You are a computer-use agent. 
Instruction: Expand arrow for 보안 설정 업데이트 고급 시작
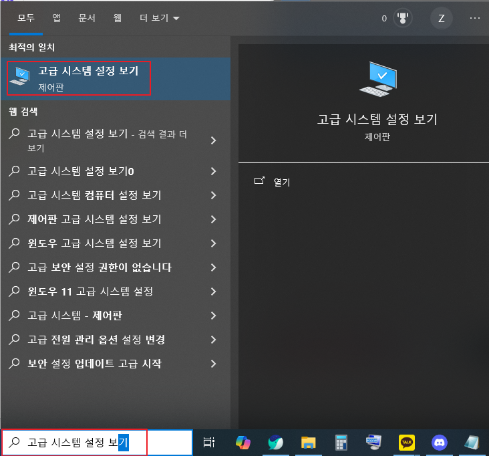pos(213,364)
